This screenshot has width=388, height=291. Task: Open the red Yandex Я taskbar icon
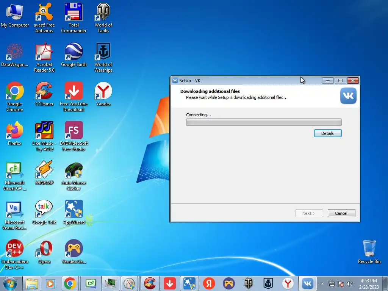coord(209,283)
